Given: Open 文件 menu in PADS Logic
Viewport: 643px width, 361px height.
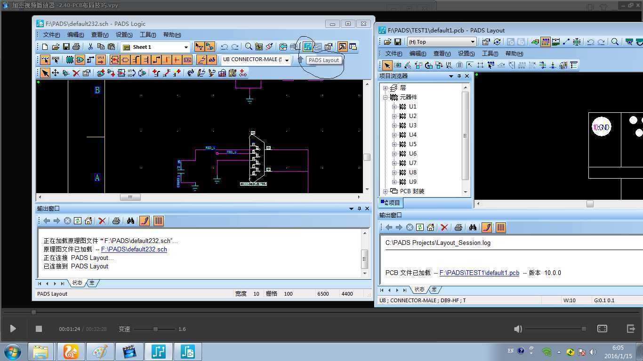Looking at the screenshot, I should 51,35.
